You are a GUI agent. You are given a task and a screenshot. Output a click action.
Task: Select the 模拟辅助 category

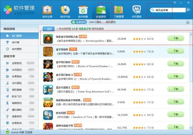(x=19, y=110)
